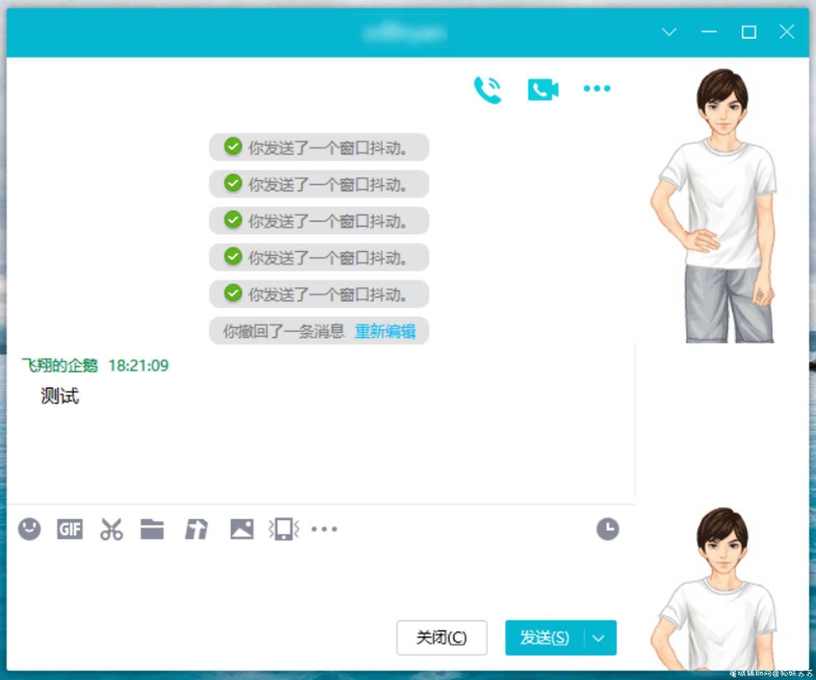Click the received message 测试
The width and height of the screenshot is (816, 680).
(60, 396)
